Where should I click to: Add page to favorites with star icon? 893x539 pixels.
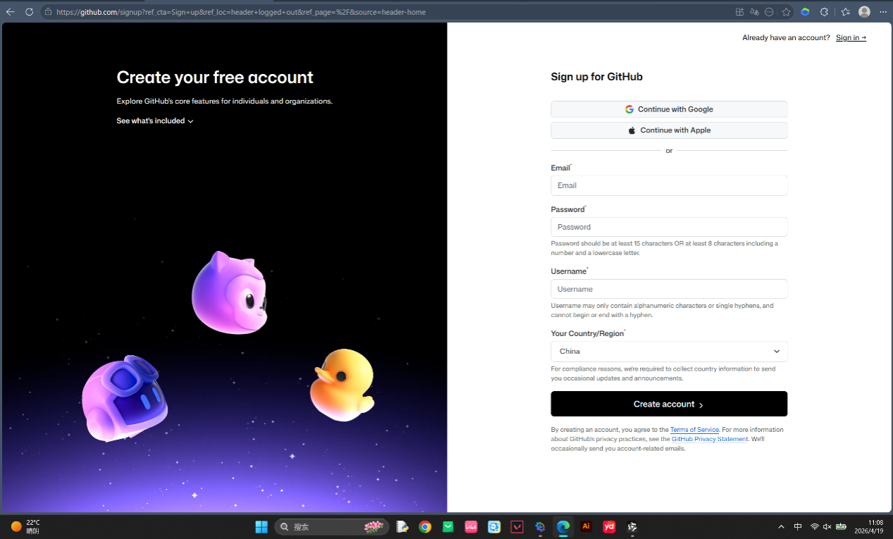tap(786, 12)
